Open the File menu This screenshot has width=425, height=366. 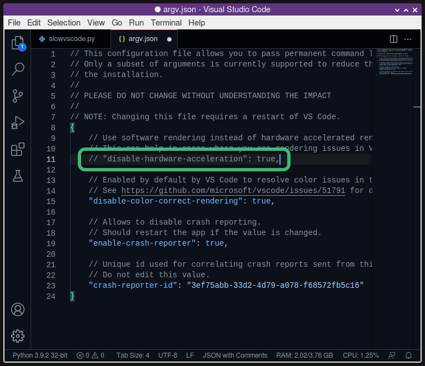(14, 23)
